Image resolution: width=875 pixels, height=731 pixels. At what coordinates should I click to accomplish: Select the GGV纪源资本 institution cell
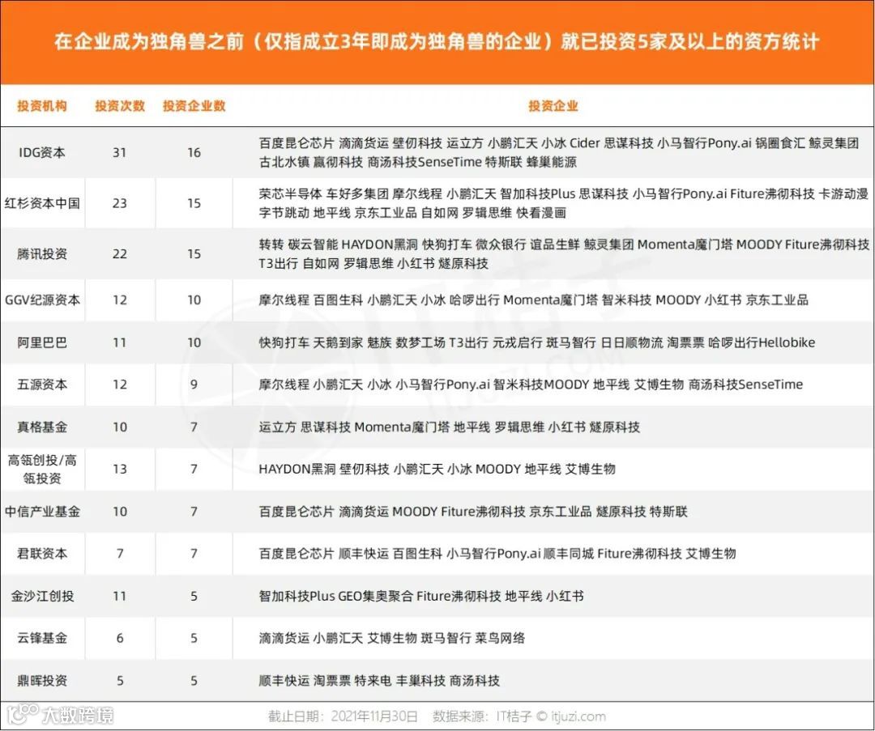pos(42,300)
